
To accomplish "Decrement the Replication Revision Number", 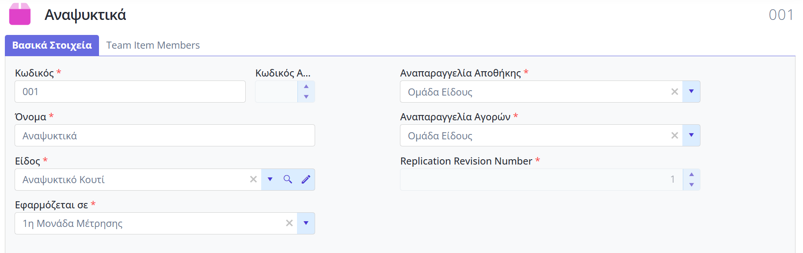I will 692,185.
